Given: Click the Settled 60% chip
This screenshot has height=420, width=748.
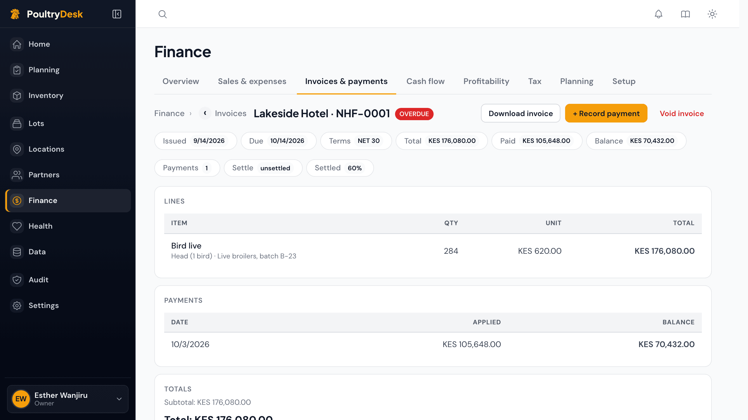Looking at the screenshot, I should pyautogui.click(x=340, y=168).
